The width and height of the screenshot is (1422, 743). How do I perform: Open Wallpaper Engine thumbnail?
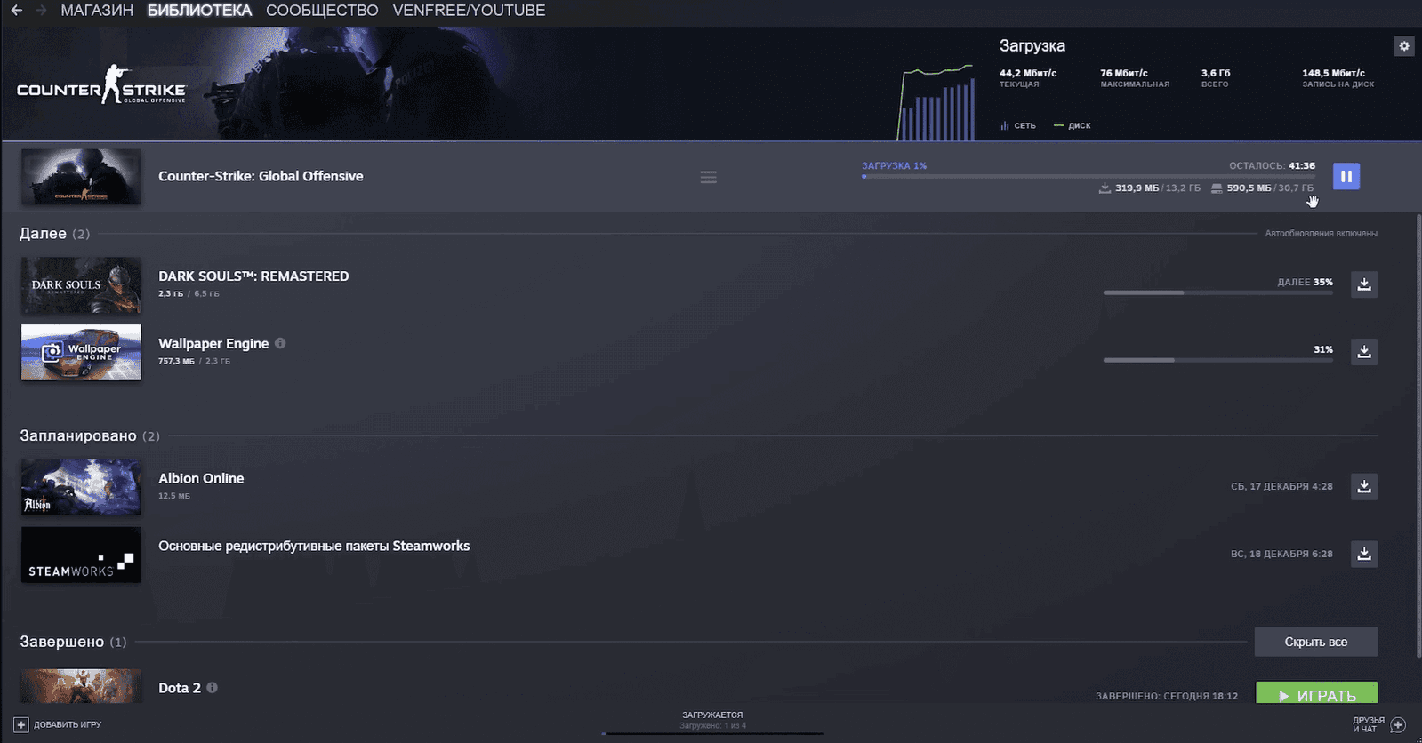(x=81, y=352)
